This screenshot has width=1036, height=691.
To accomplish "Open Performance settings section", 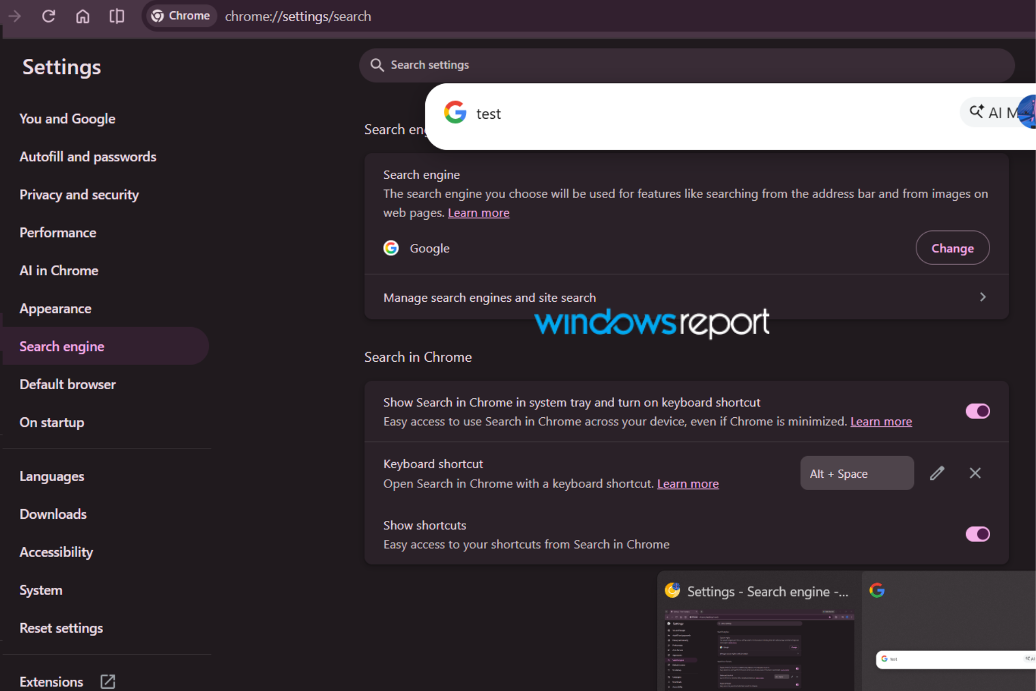I will click(58, 233).
